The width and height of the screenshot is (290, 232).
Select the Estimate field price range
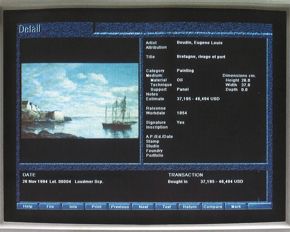(198, 99)
